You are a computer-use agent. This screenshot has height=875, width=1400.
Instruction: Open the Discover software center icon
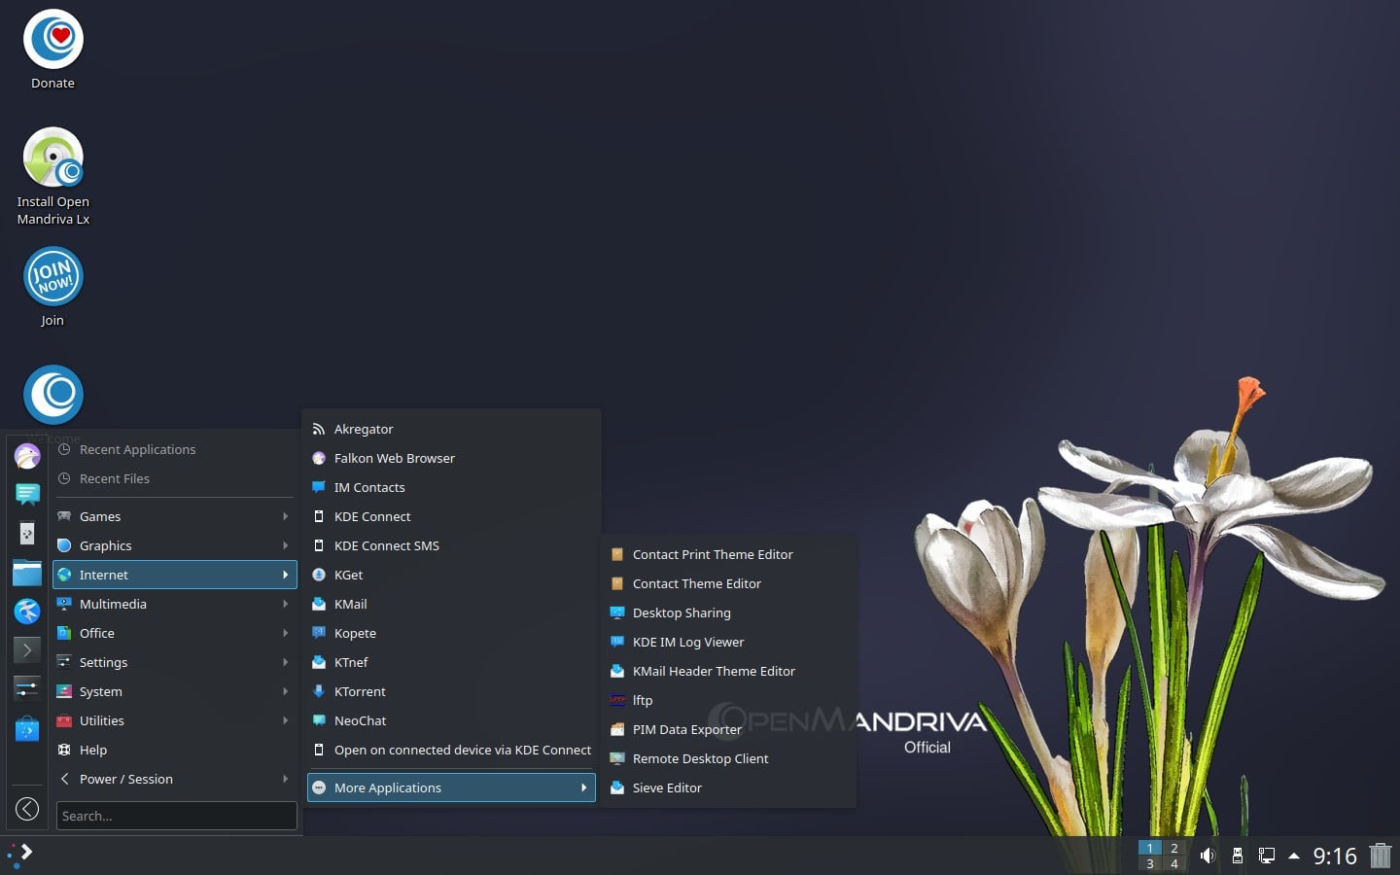pyautogui.click(x=26, y=727)
